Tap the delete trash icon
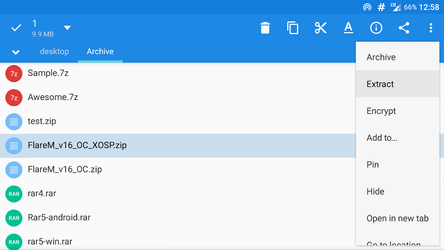Image resolution: width=444 pixels, height=250 pixels. click(265, 28)
